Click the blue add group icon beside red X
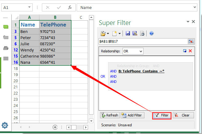 click(x=185, y=51)
